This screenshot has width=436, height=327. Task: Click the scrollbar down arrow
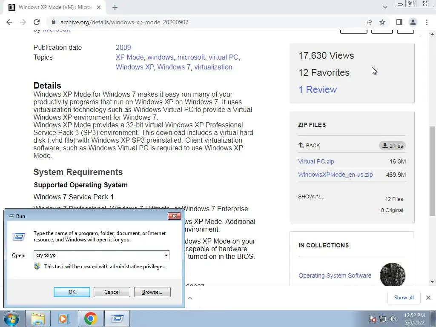point(433,282)
